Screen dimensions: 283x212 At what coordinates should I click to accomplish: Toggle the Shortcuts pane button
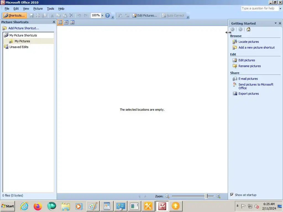(x=15, y=15)
